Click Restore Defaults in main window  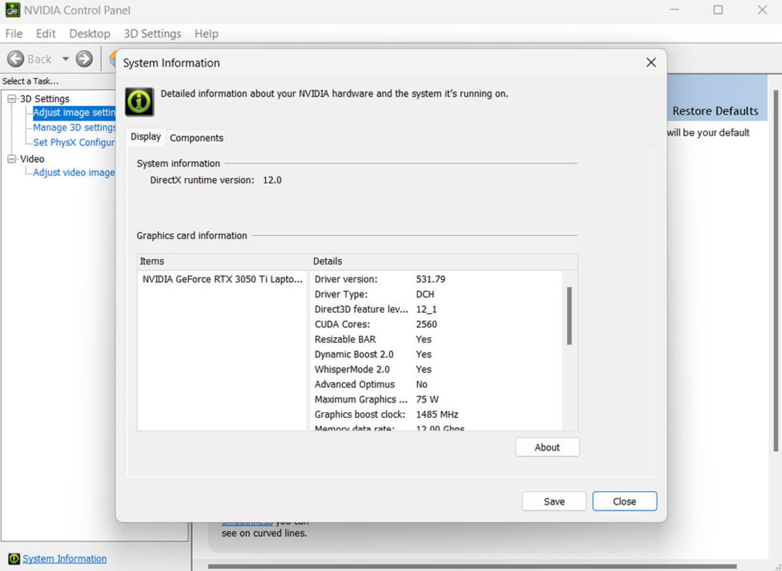pyautogui.click(x=715, y=111)
